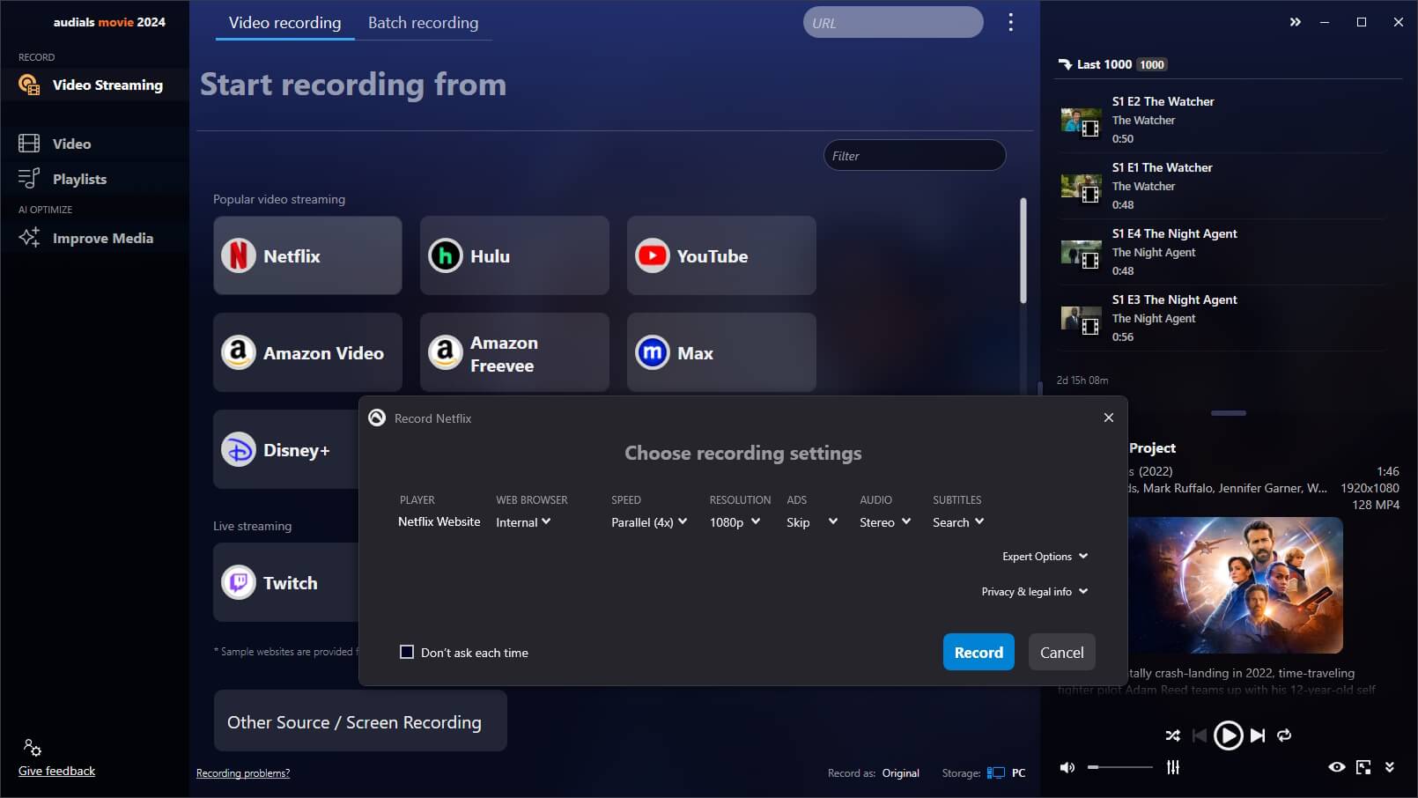Open the Subtitles Search dropdown
The height and width of the screenshot is (798, 1418).
click(958, 522)
